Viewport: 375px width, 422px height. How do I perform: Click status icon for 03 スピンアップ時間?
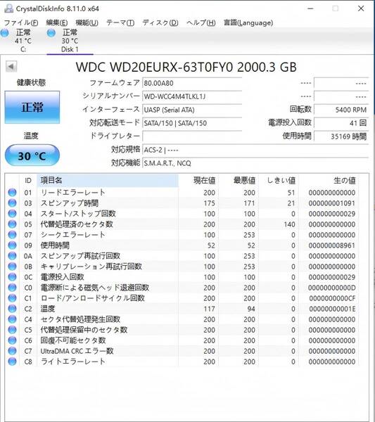pos(12,203)
